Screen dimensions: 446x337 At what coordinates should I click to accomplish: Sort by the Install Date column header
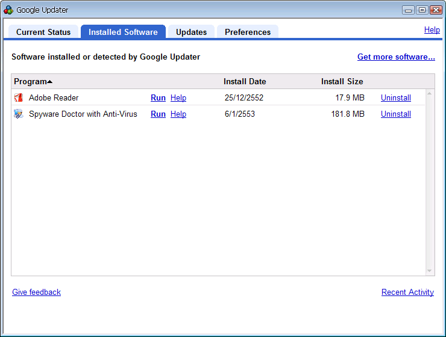(245, 81)
